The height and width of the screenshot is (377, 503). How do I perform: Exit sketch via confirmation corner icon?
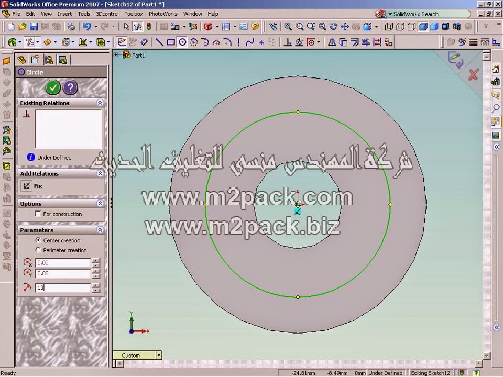(455, 60)
